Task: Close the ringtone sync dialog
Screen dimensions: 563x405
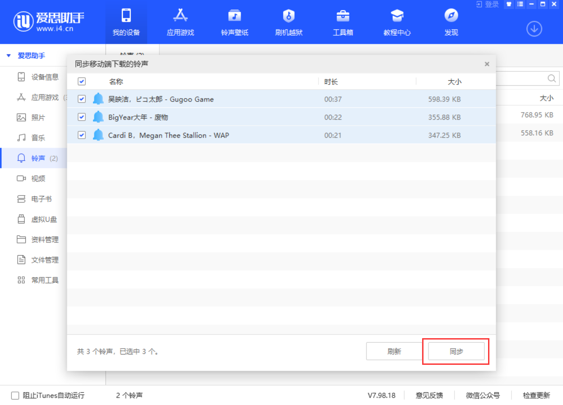Action: tap(487, 64)
